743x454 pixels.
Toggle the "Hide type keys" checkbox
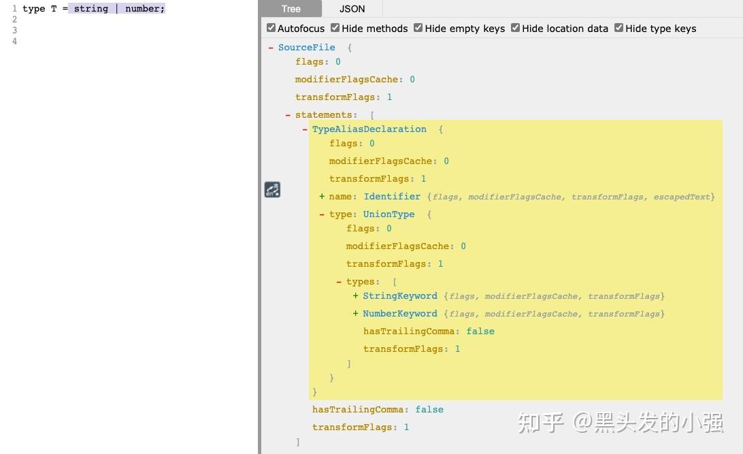tap(618, 28)
